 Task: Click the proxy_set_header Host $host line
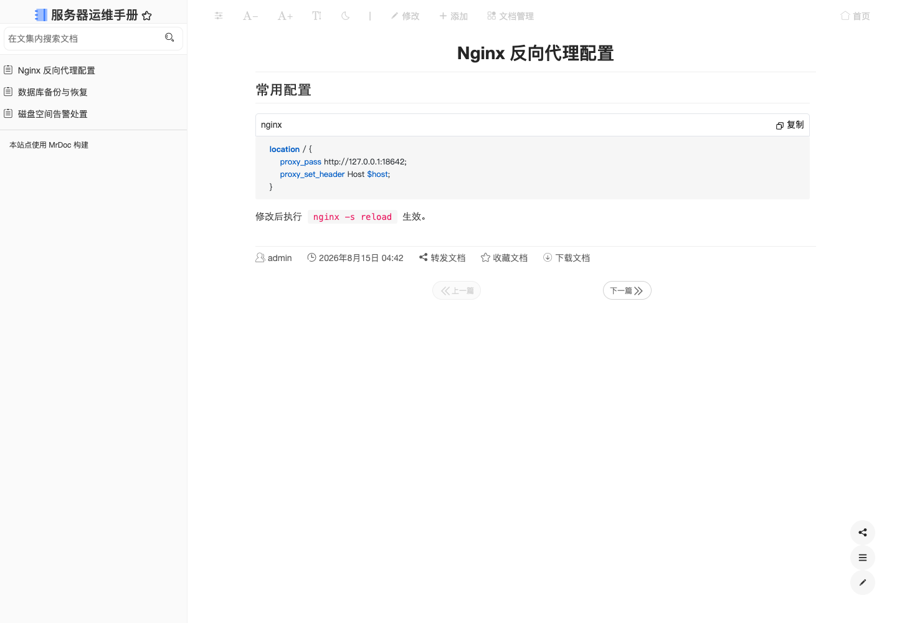click(x=335, y=174)
